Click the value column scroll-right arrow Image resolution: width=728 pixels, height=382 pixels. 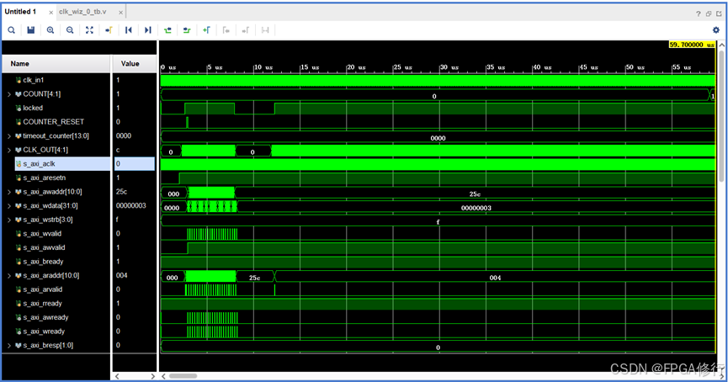tap(152, 376)
